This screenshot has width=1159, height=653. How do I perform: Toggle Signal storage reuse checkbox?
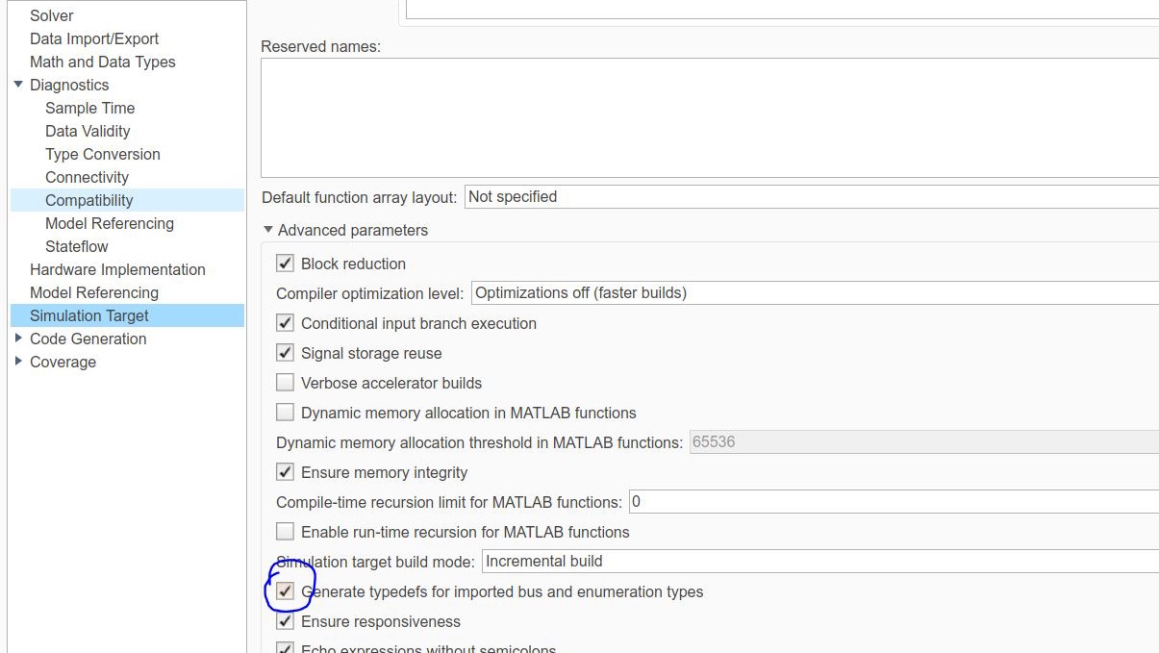pyautogui.click(x=285, y=353)
